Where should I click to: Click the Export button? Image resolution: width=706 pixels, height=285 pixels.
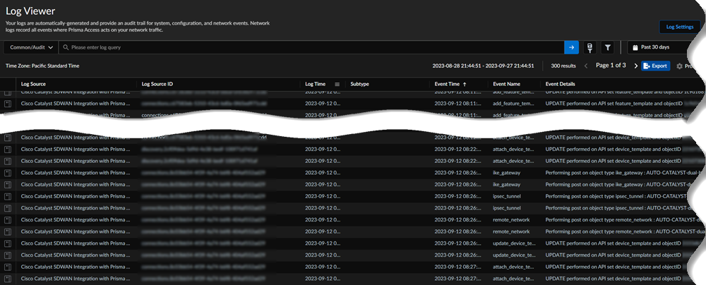coord(655,66)
